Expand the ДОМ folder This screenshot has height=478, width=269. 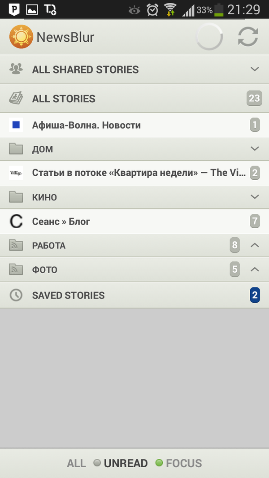(255, 148)
